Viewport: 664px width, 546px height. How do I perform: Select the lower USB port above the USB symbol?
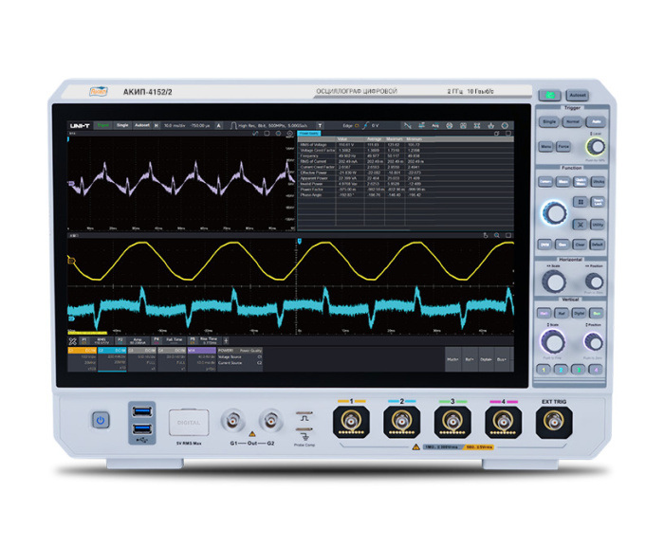[x=142, y=429]
